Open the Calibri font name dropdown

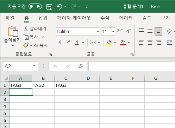pos(98,32)
